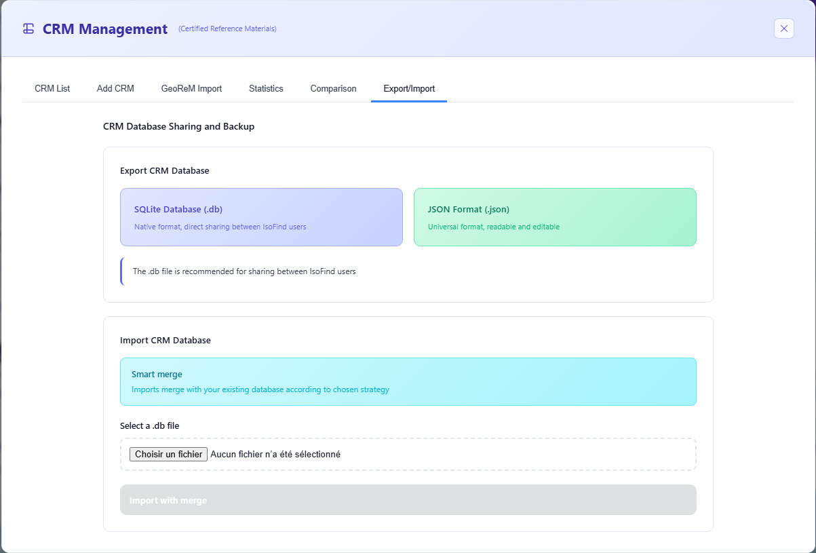Open the Statistics tab
The image size is (816, 553).
[266, 88]
